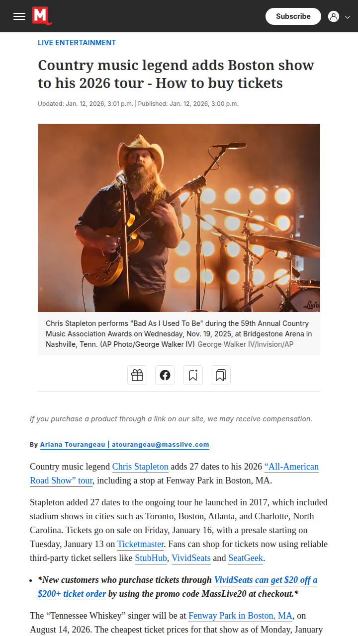Image resolution: width=358 pixels, height=636 pixels.
Task: Click the MassLive M logo
Action: pos(42,16)
